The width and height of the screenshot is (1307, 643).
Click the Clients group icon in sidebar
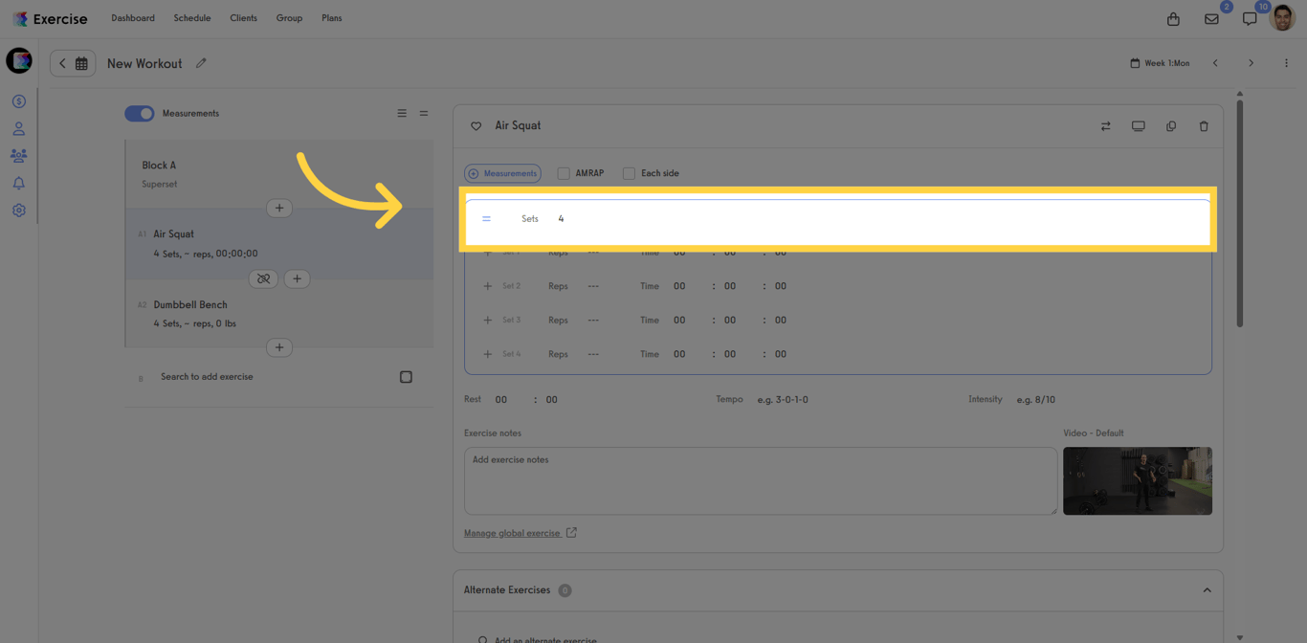18,154
